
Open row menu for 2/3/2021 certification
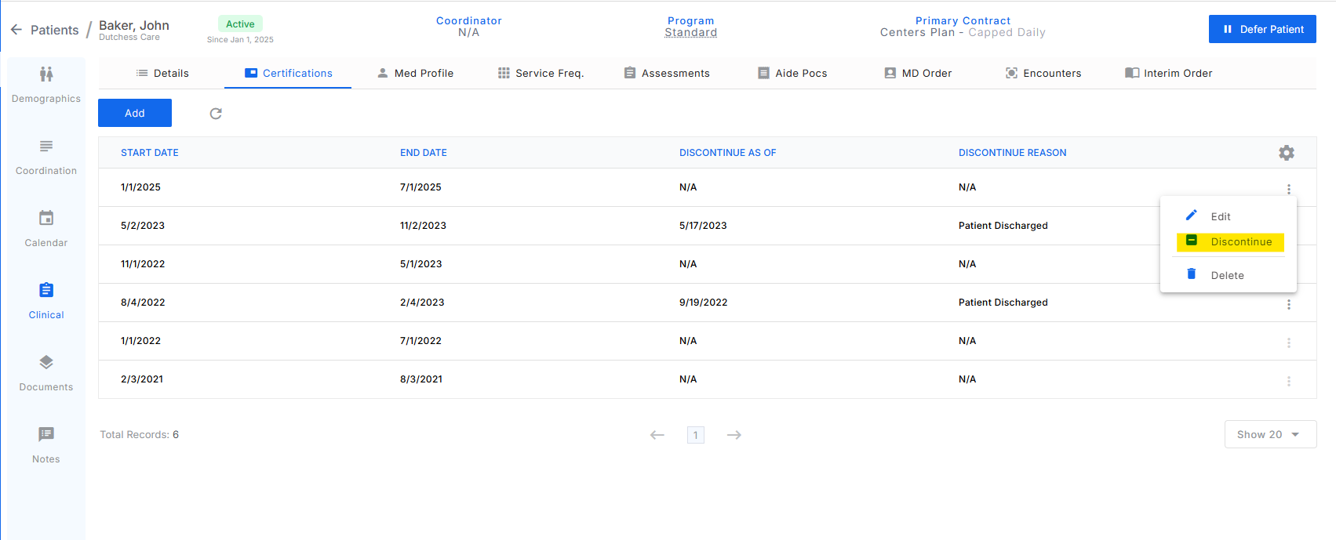1288,381
